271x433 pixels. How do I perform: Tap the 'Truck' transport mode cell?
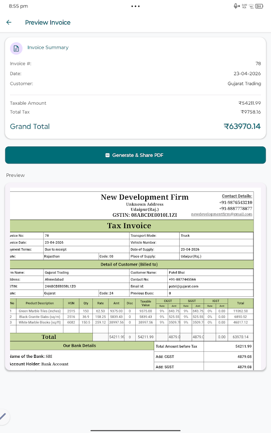216,236
